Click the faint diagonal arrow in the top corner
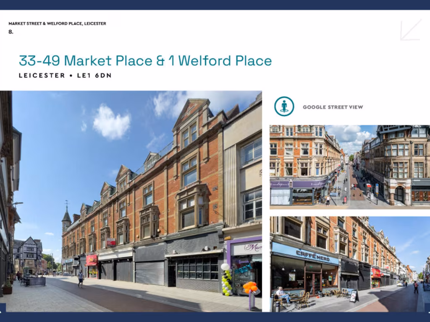 410,30
